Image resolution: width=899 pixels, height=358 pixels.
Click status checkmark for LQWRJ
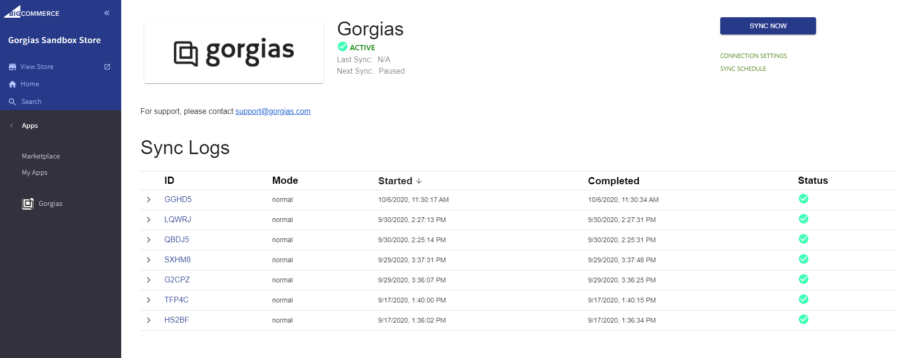(804, 219)
